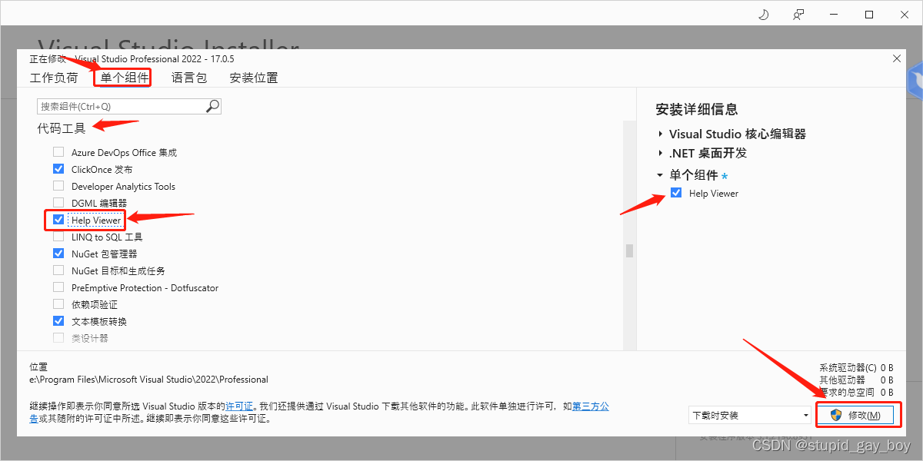Screen dimensions: 923x461
Task: Check PreEmptive Protection - Dotfuscator
Action: [x=58, y=287]
